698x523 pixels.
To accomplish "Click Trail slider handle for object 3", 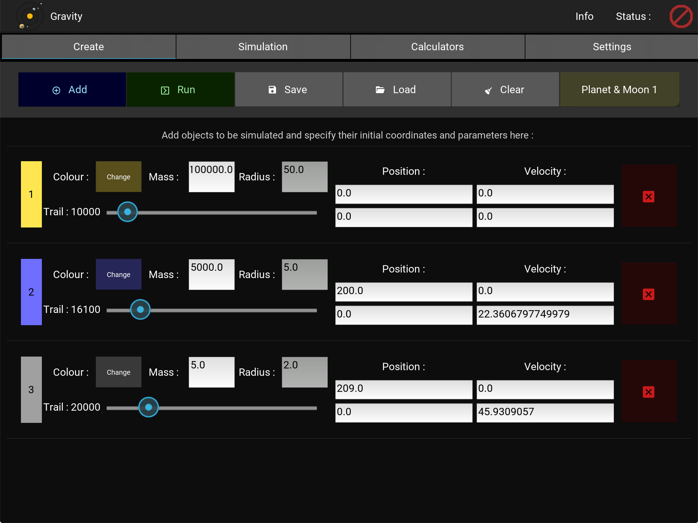I will click(149, 407).
